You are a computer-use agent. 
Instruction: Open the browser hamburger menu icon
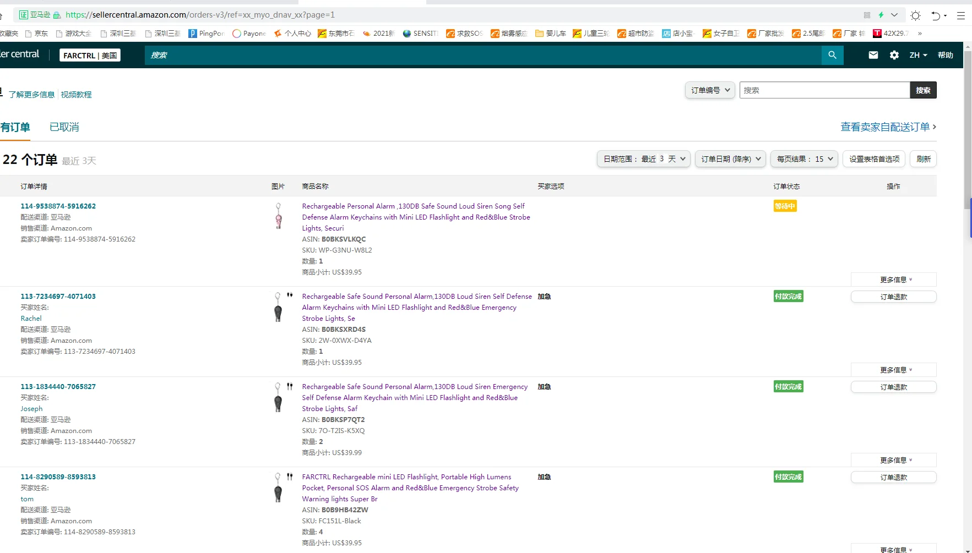point(961,15)
